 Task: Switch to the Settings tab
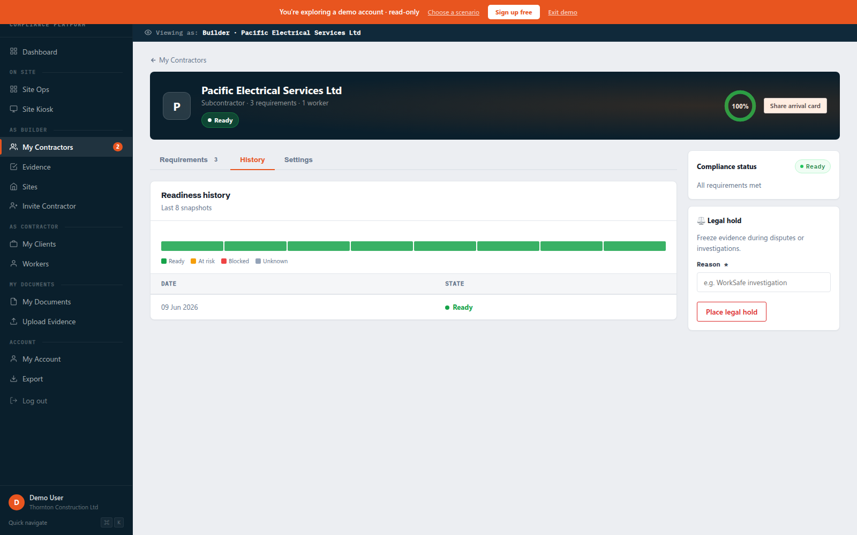click(298, 159)
